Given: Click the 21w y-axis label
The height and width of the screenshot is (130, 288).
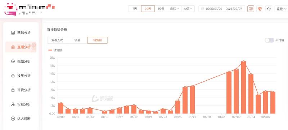Looking at the screenshot, I should pyautogui.click(x=53, y=58).
